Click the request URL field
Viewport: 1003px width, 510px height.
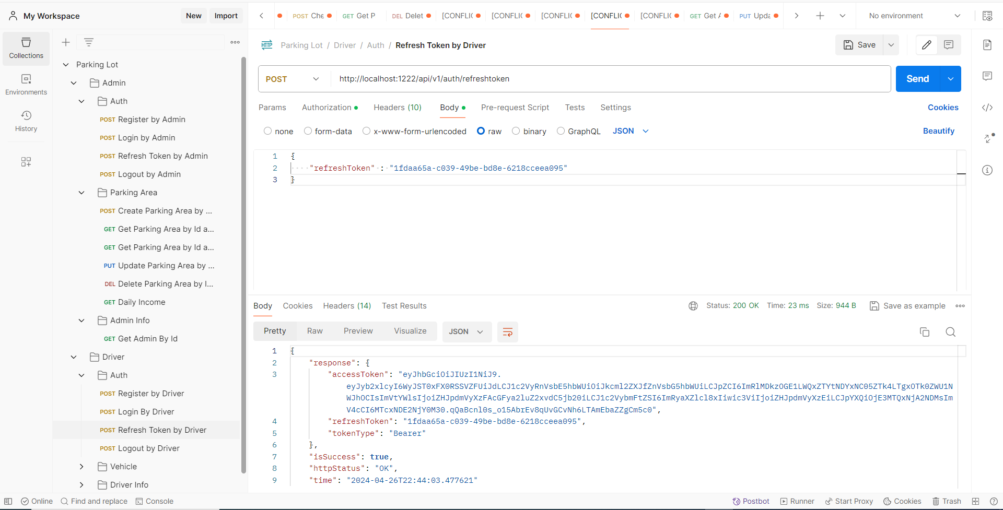(610, 79)
